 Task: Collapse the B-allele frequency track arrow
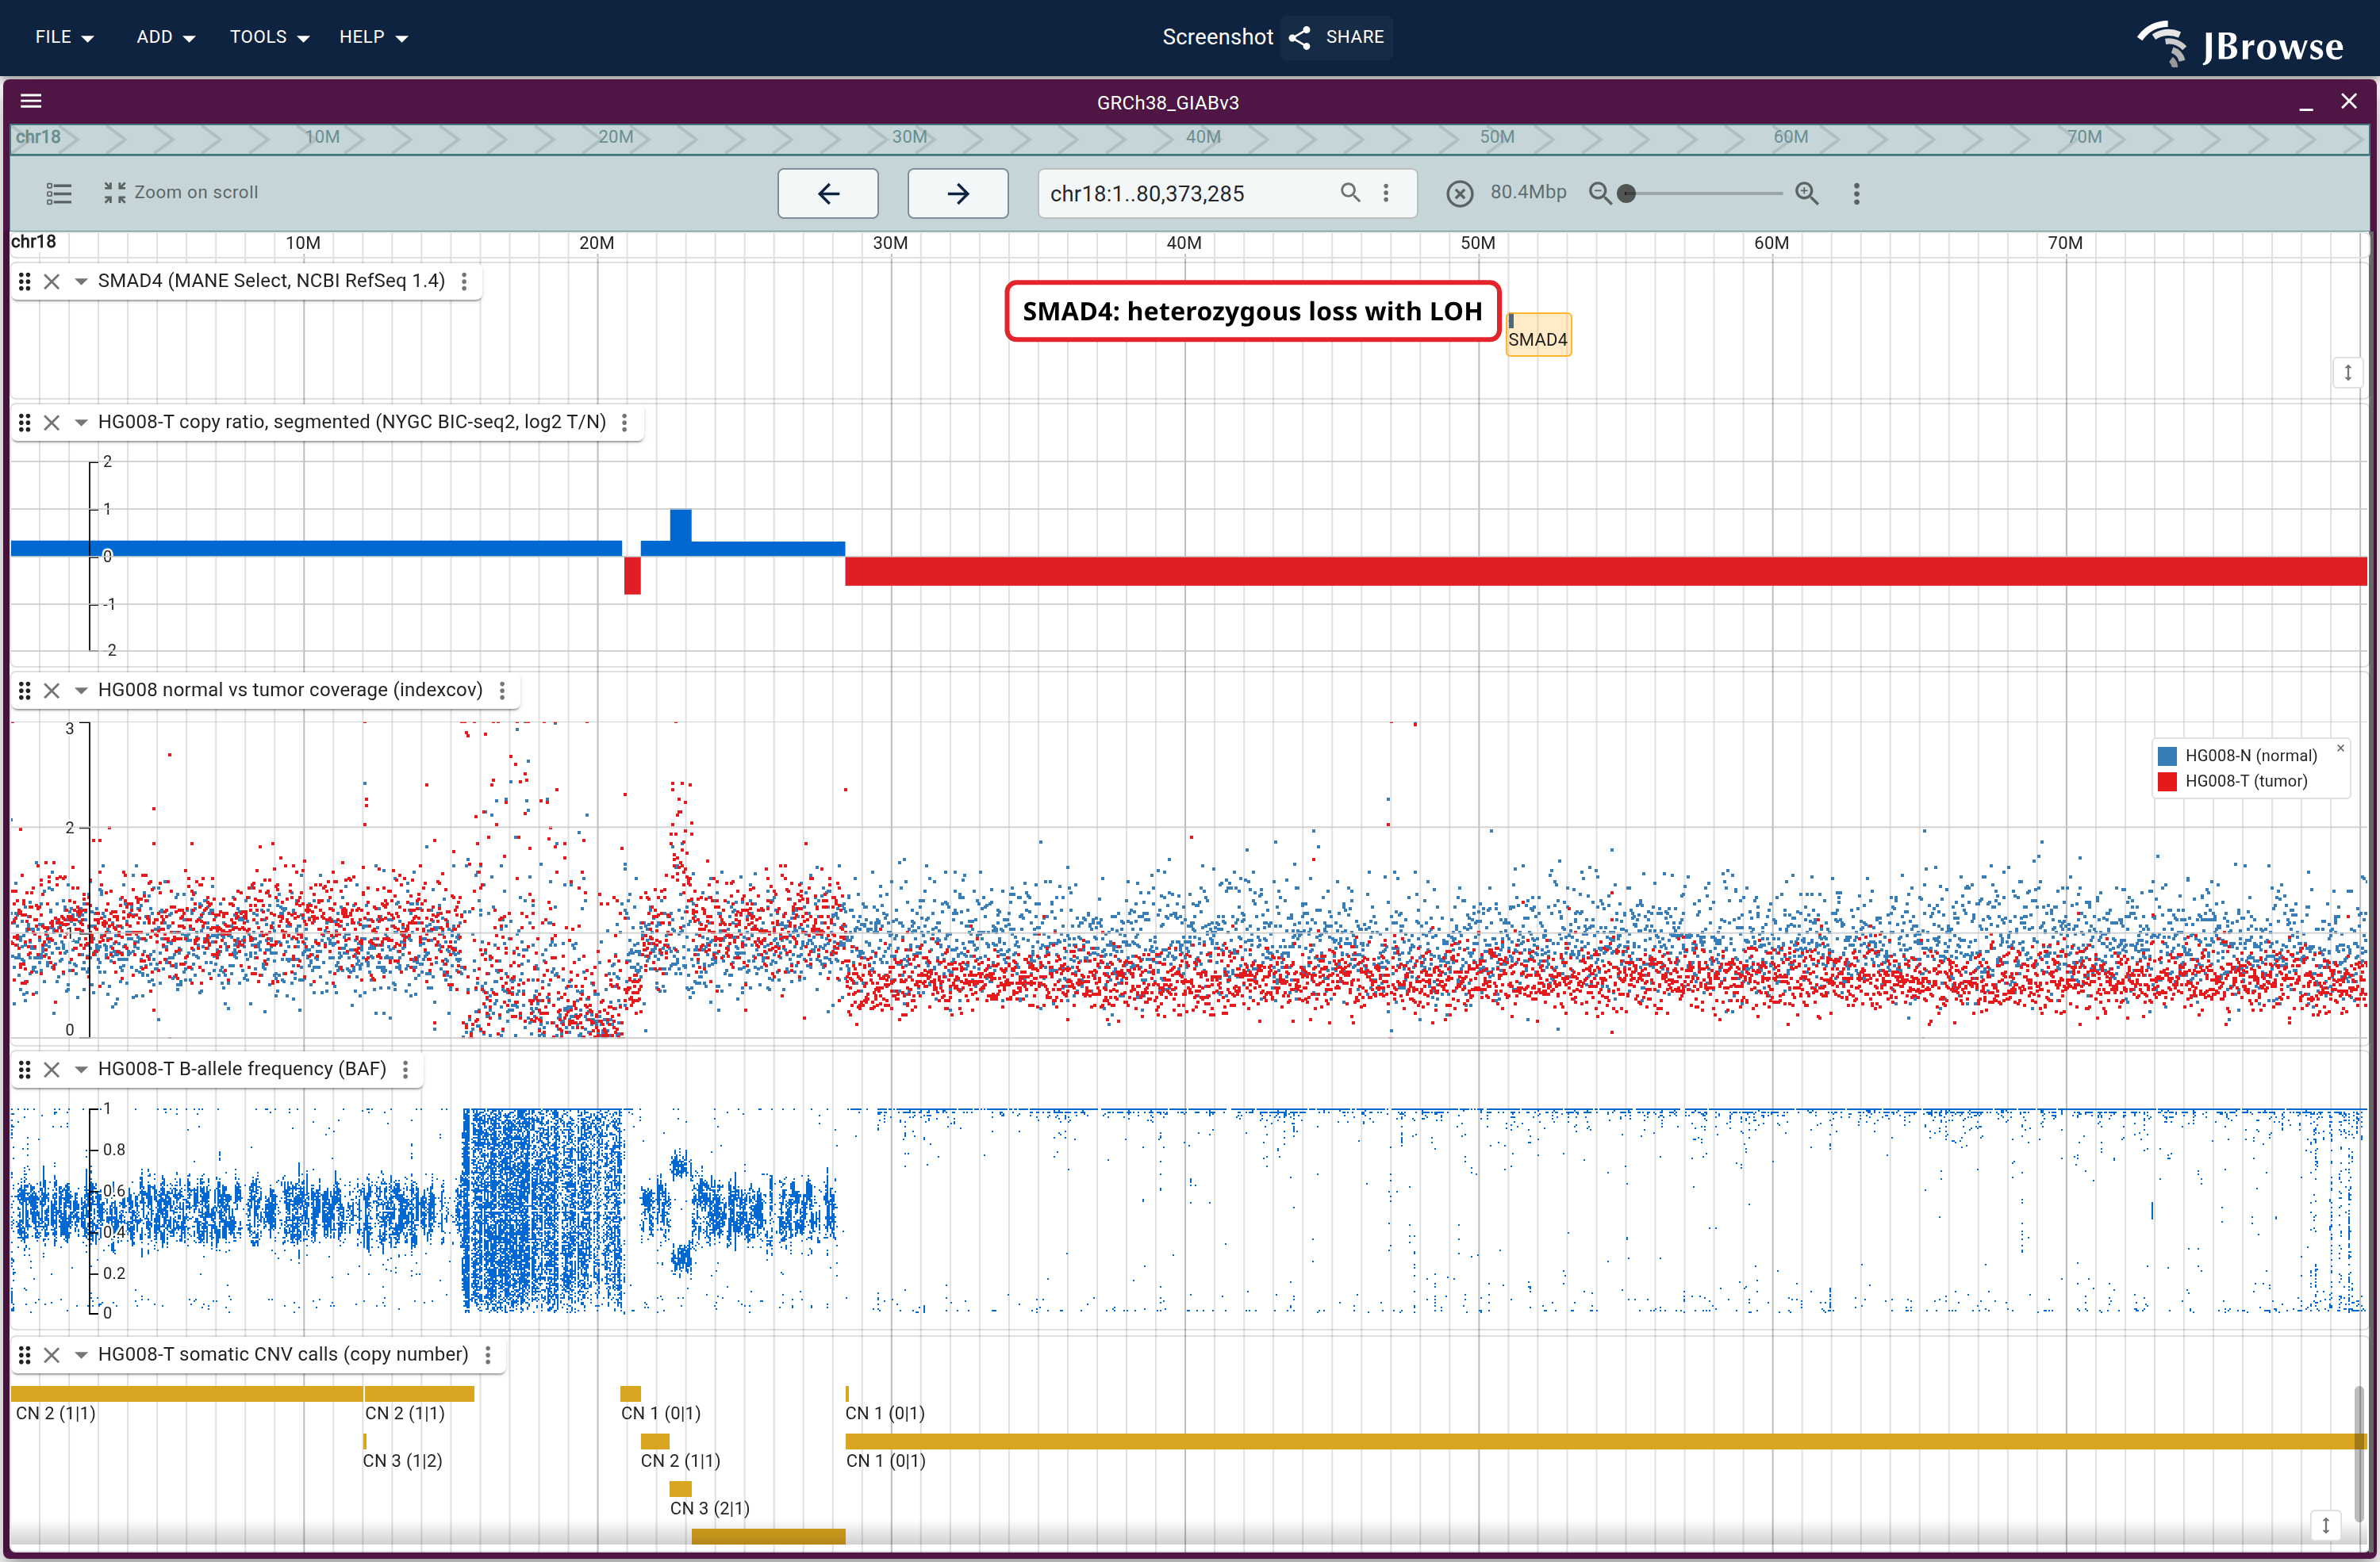pos(81,1070)
